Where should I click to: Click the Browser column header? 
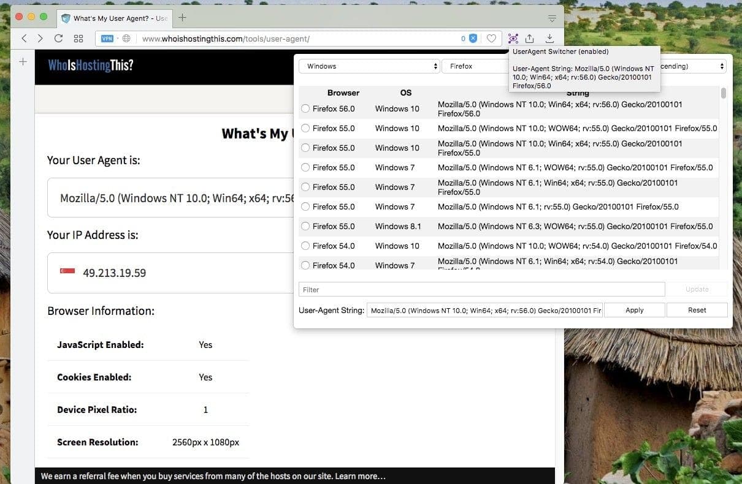coord(343,93)
